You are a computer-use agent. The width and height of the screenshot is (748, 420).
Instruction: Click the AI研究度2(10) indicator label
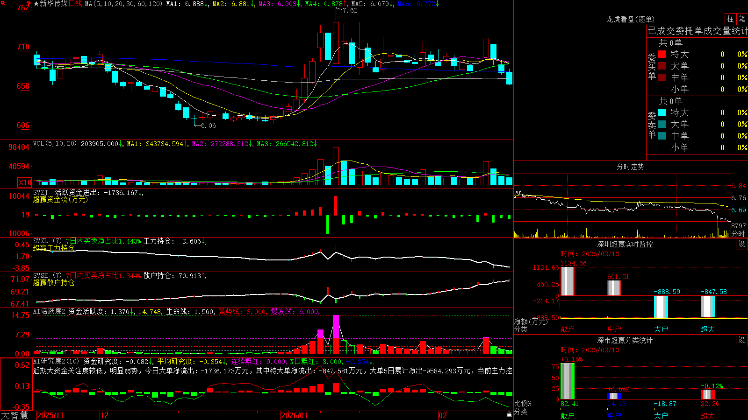click(x=56, y=361)
